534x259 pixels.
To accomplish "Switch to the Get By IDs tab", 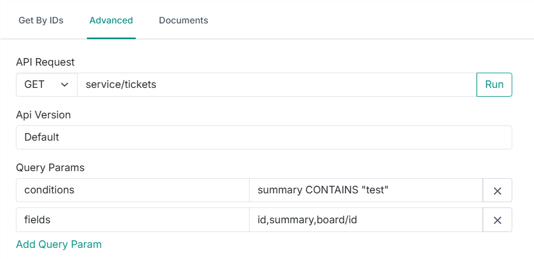I will 41,20.
